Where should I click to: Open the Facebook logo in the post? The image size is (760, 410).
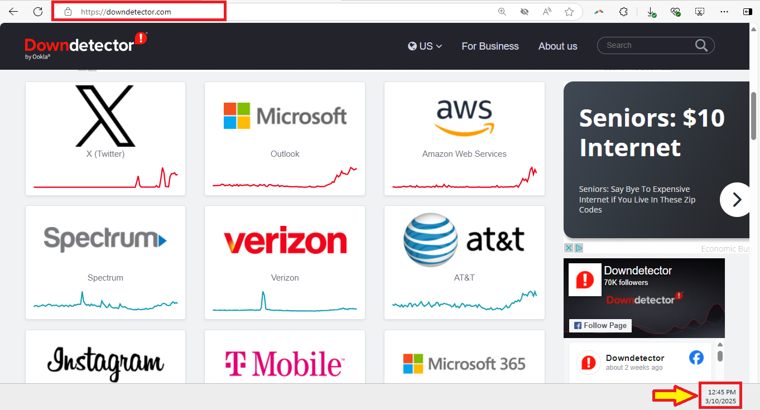[x=696, y=358]
